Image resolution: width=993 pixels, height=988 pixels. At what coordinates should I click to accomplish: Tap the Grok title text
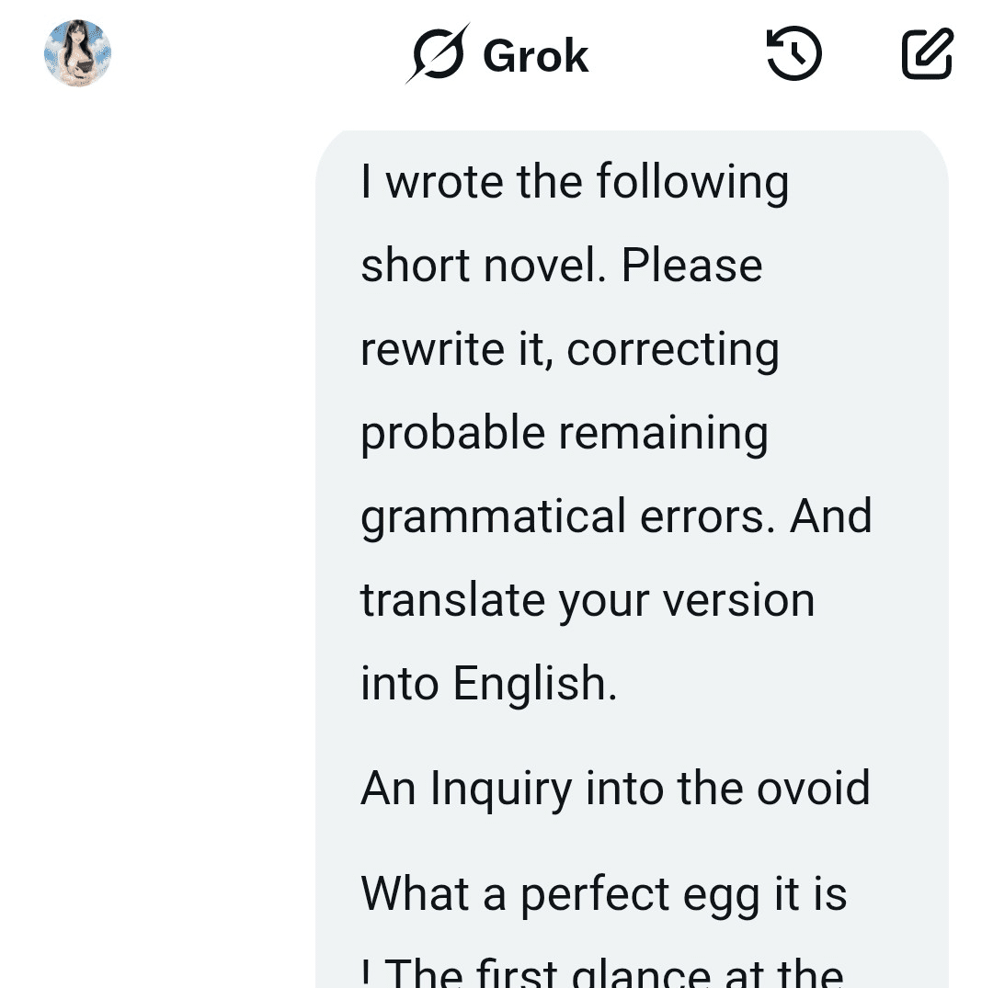coord(535,55)
